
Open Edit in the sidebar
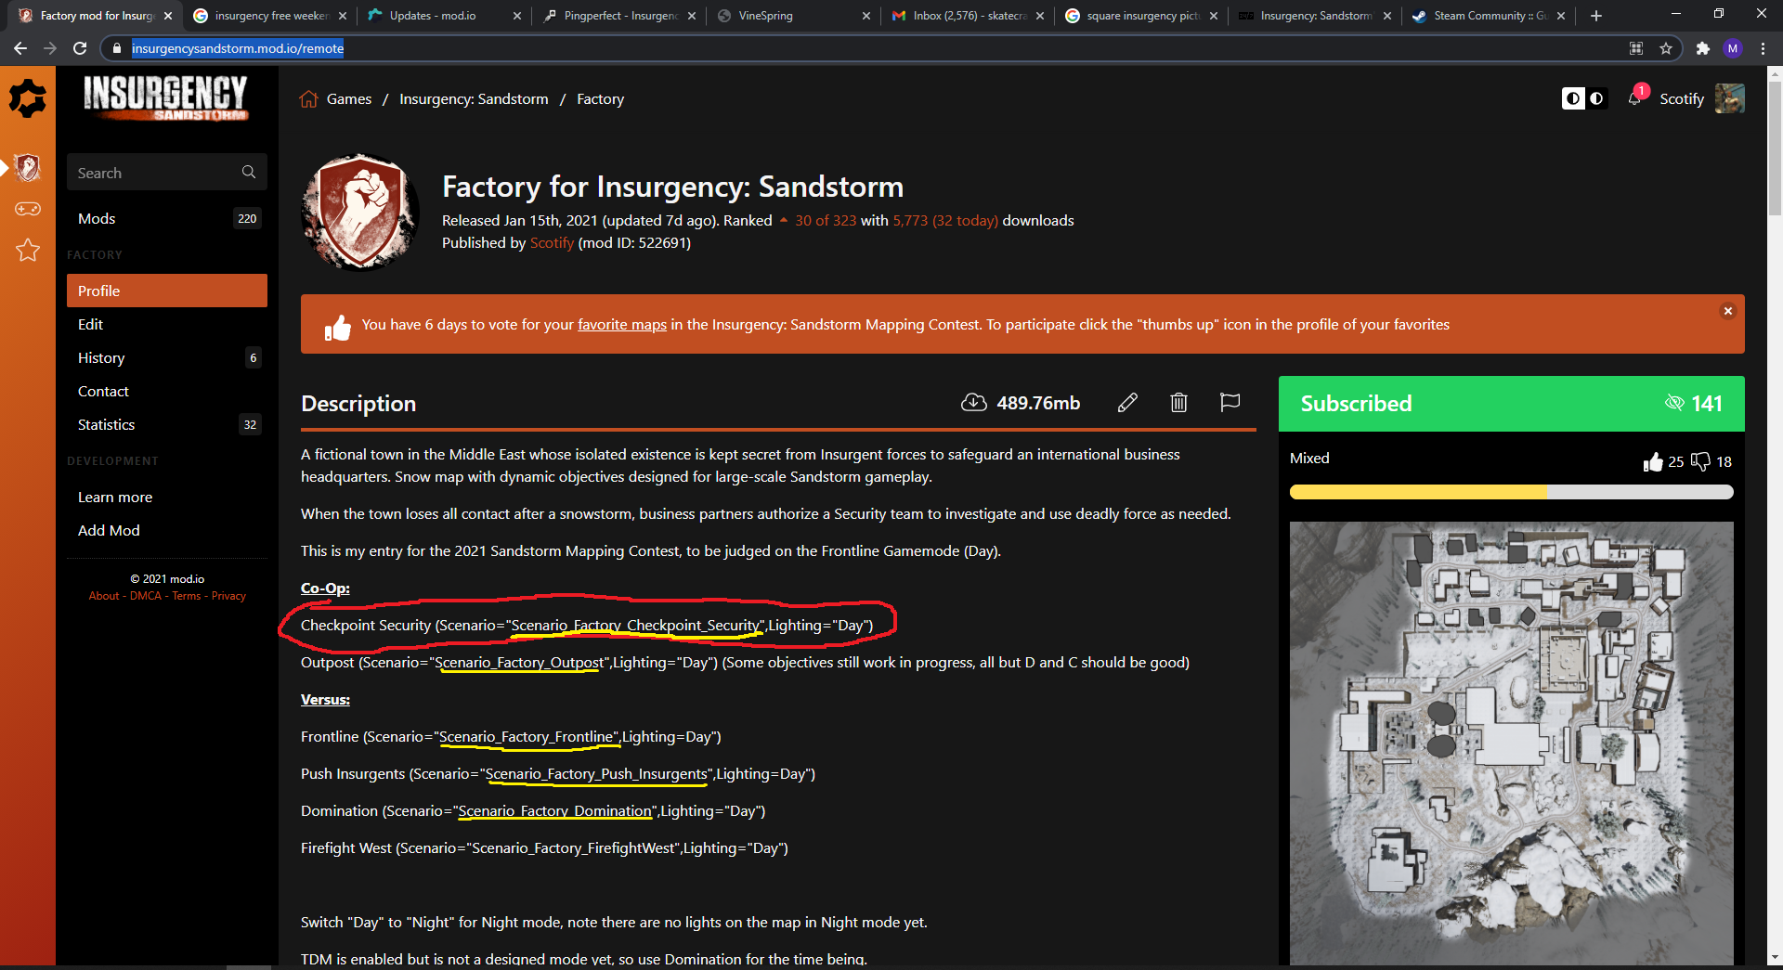click(x=167, y=325)
